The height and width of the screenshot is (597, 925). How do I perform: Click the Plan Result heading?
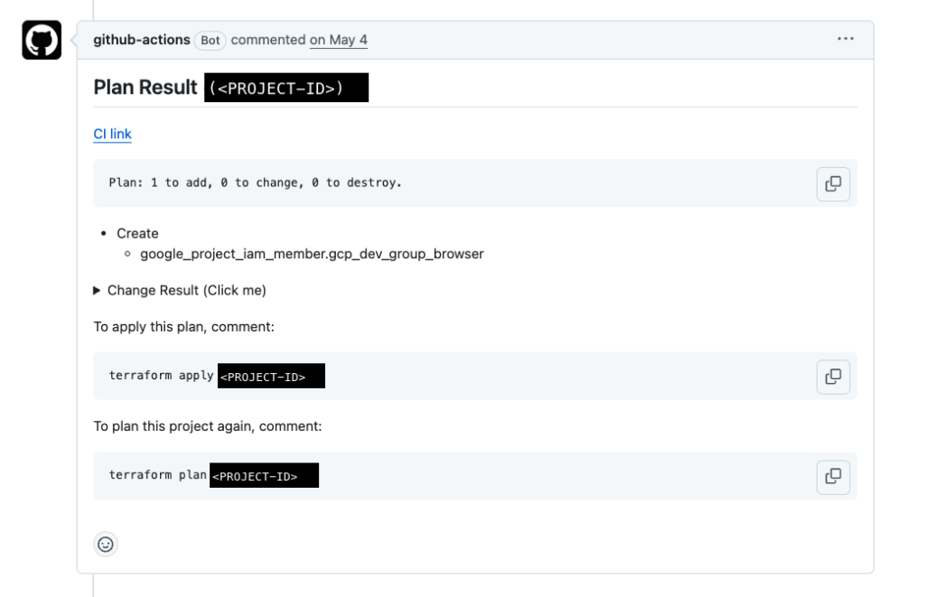[x=145, y=88]
